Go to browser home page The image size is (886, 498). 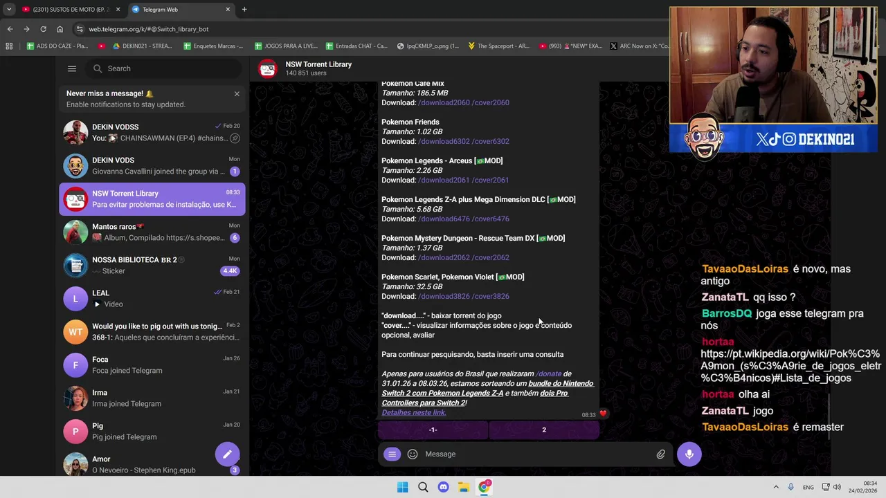pos(60,29)
